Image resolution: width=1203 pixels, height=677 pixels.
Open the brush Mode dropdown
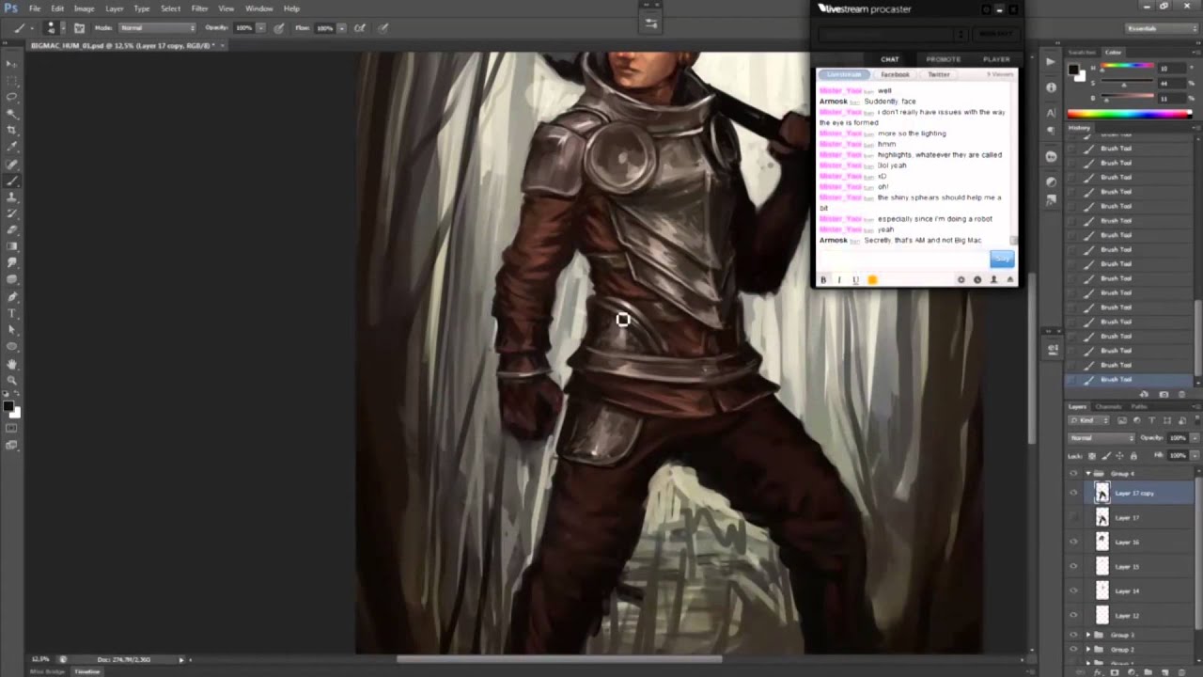[x=157, y=28]
